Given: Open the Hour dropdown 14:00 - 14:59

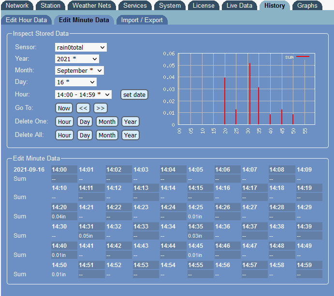Looking at the screenshot, I should [x=83, y=94].
